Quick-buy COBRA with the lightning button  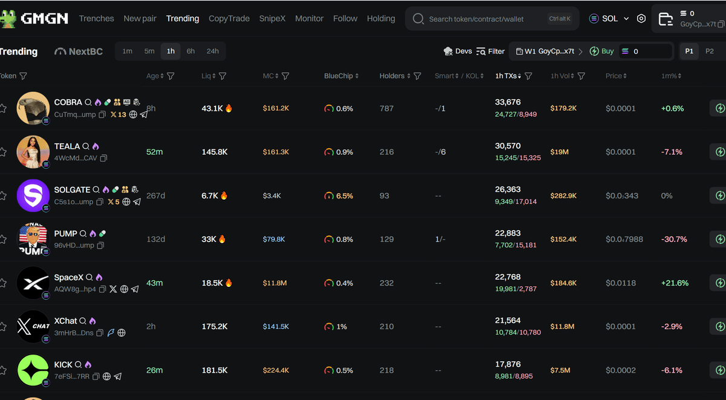click(719, 108)
